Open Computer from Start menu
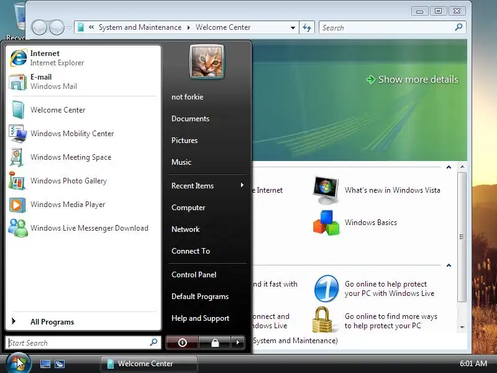 188,208
